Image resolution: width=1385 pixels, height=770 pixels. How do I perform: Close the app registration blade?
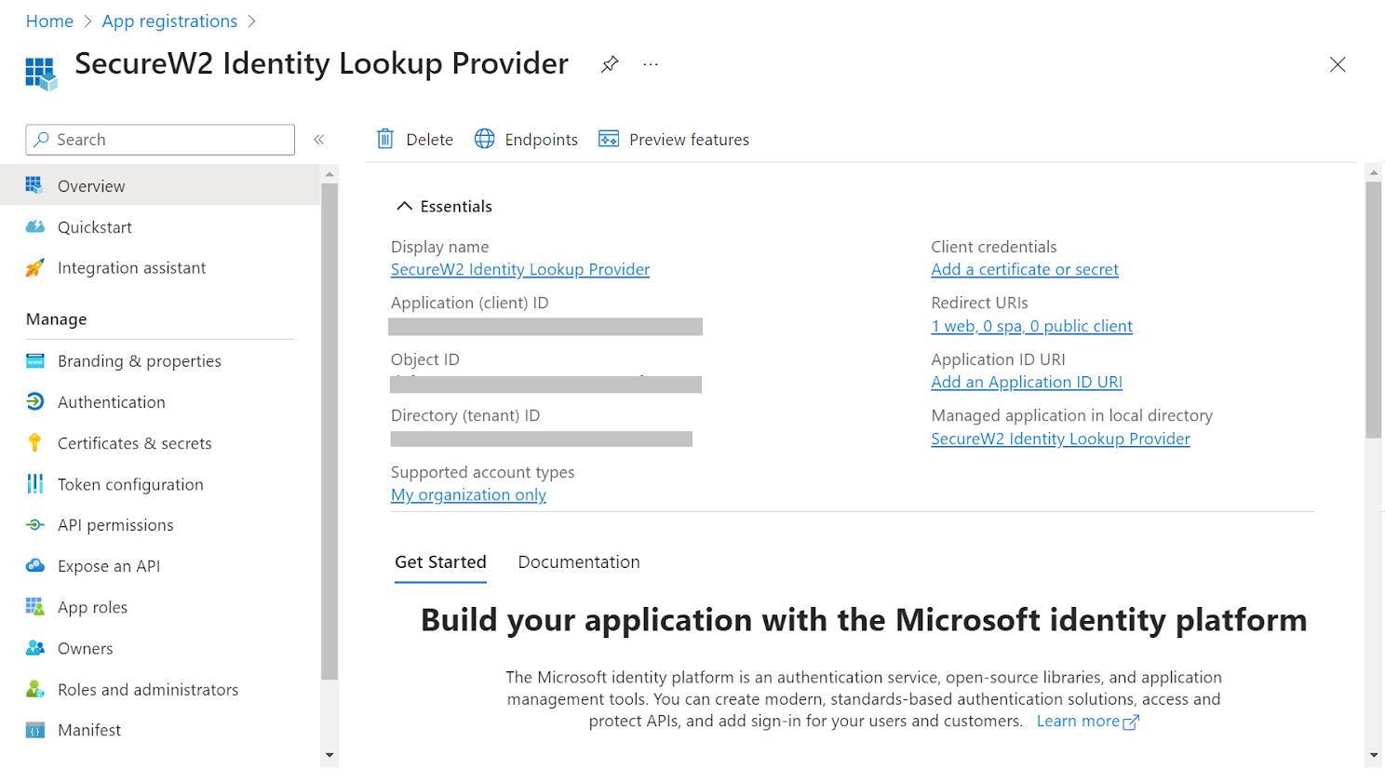pos(1338,64)
